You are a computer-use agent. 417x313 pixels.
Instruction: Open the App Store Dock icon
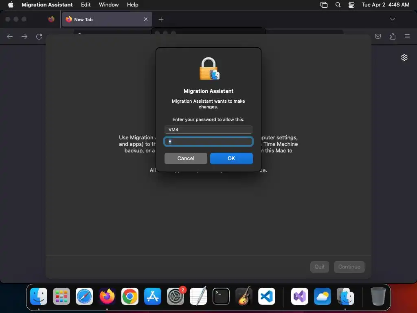153,296
